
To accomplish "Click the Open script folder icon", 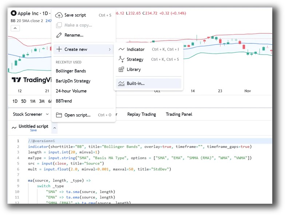I will 59,115.
